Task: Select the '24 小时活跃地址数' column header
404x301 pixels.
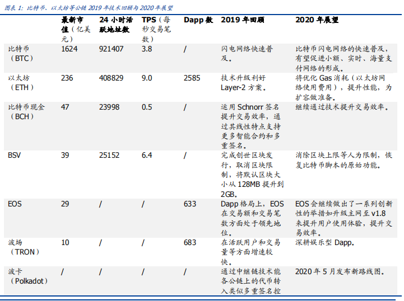Action: 116,25
